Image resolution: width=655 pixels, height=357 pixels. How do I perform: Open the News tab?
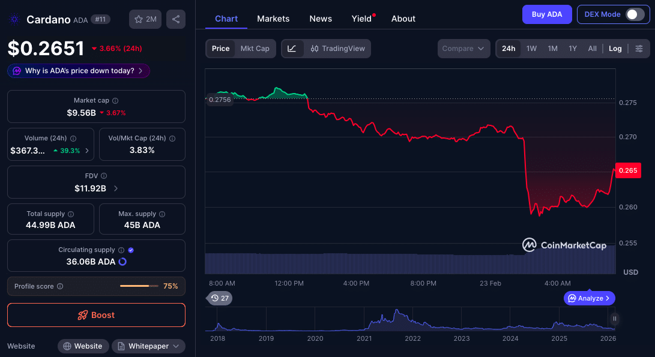(321, 19)
